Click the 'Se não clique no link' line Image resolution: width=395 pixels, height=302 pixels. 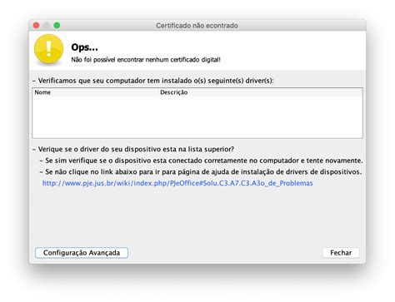pyautogui.click(x=201, y=172)
